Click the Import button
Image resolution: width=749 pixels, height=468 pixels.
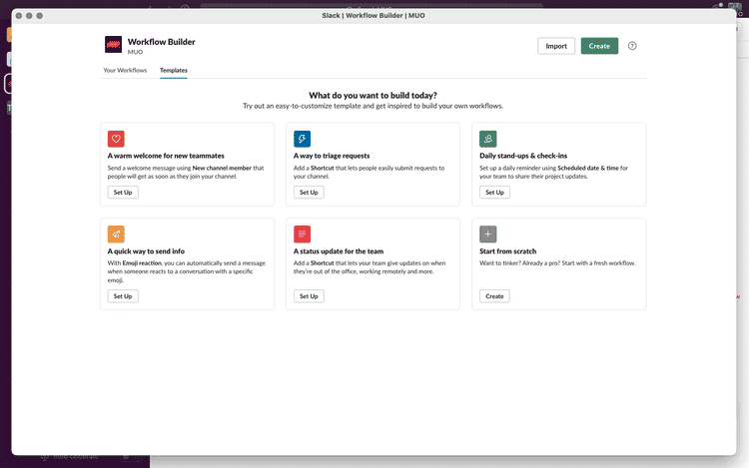point(556,46)
